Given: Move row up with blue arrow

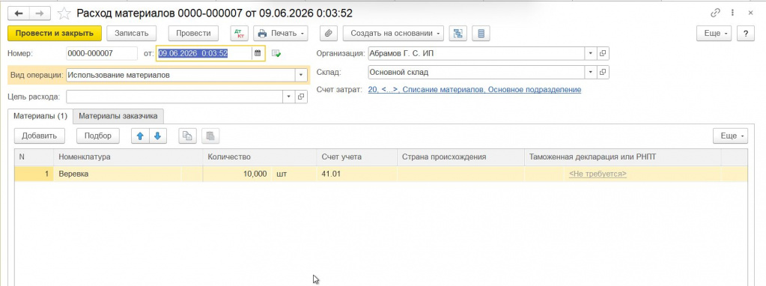Looking at the screenshot, I should 140,136.
